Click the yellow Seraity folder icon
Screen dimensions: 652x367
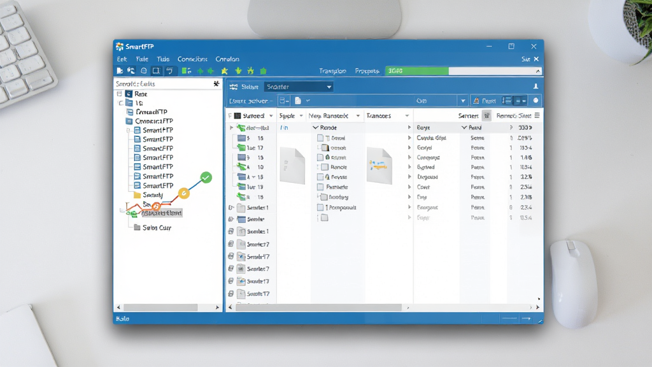point(137,195)
